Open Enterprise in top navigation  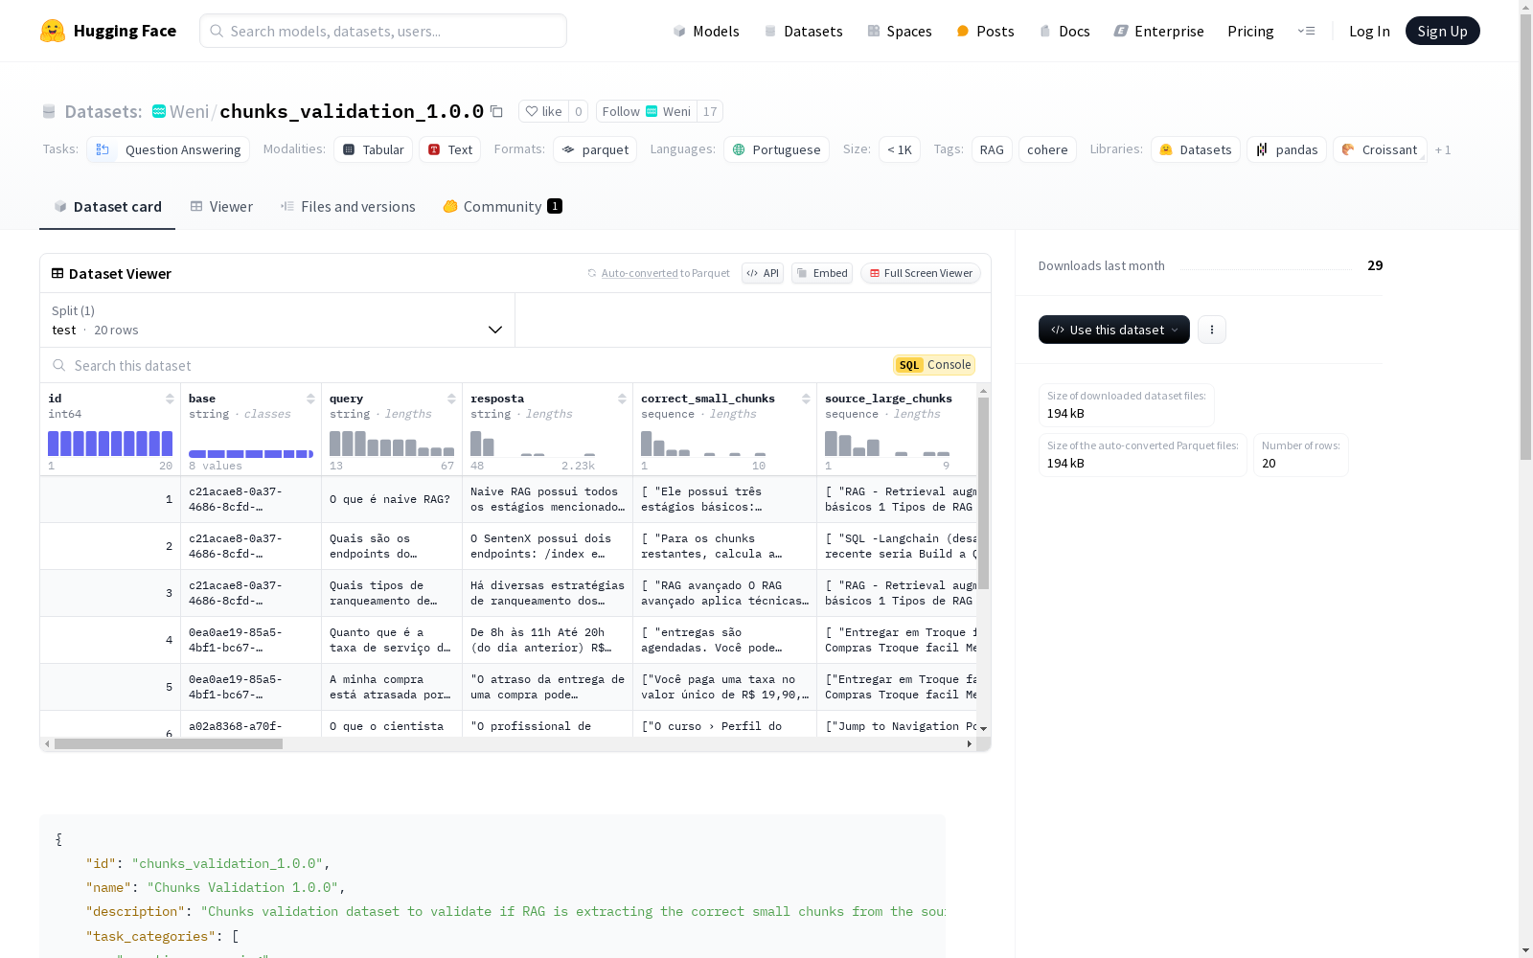tap(1159, 31)
